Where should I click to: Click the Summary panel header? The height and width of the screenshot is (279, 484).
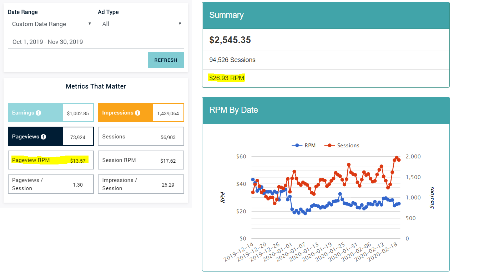[326, 15]
